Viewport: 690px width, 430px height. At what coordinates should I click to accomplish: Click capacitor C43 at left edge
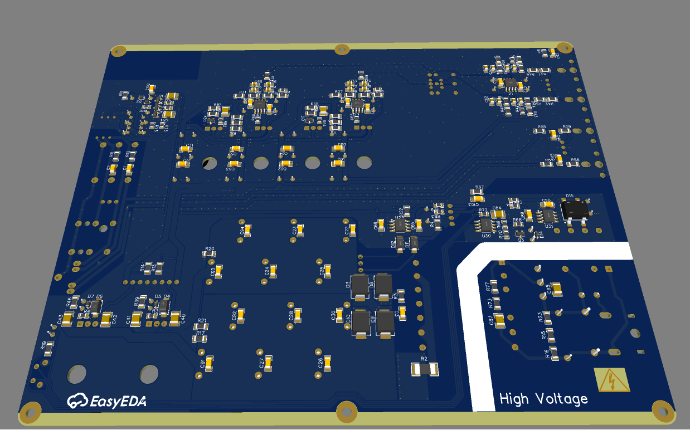(x=67, y=319)
